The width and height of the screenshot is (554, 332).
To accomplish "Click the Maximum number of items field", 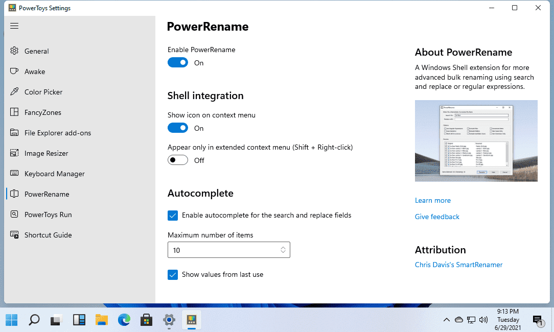I will pos(228,250).
